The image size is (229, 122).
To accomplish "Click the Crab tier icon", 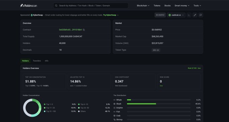I will (x=115, y=116).
